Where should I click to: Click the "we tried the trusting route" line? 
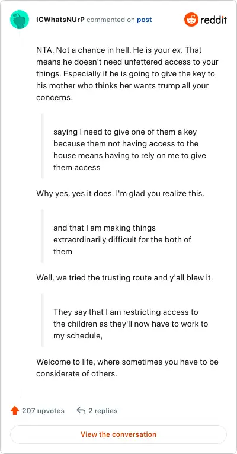pyautogui.click(x=124, y=277)
